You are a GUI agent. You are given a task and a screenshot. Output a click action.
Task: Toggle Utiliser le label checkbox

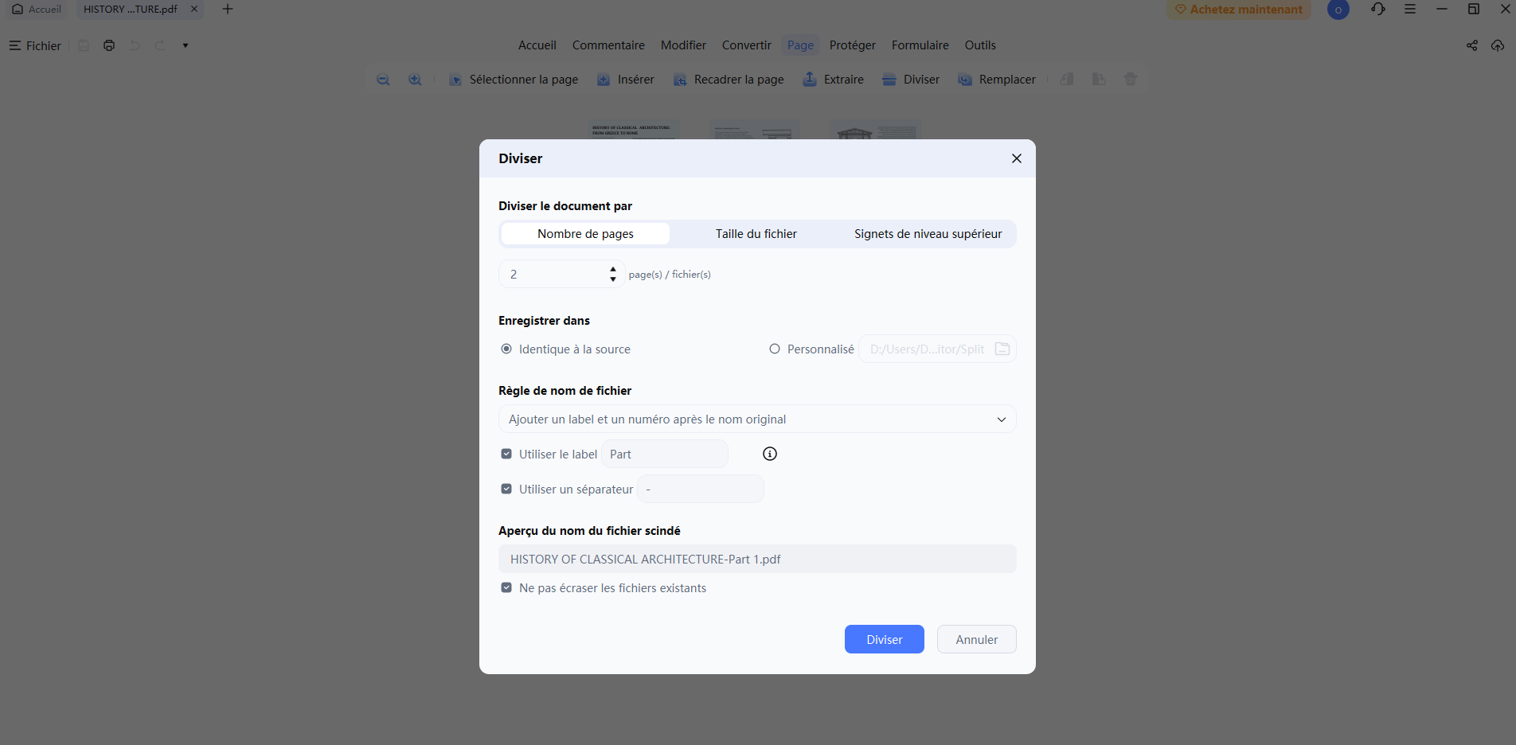[x=506, y=454]
